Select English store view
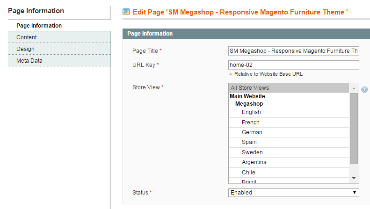The width and height of the screenshot is (370, 209). point(289,112)
